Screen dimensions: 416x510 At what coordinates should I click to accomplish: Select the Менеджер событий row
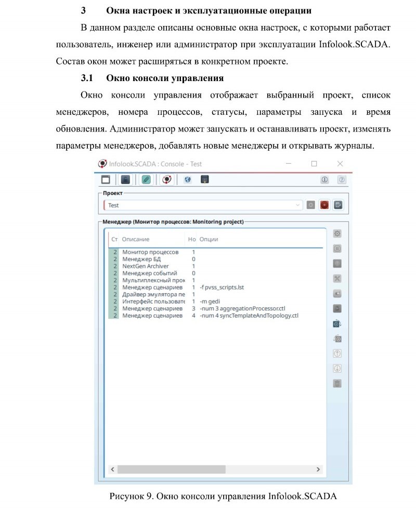(x=216, y=273)
